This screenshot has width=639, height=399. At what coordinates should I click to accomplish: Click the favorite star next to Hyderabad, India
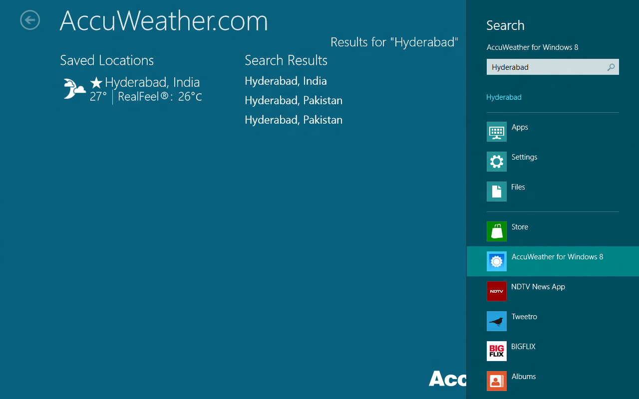pos(96,83)
